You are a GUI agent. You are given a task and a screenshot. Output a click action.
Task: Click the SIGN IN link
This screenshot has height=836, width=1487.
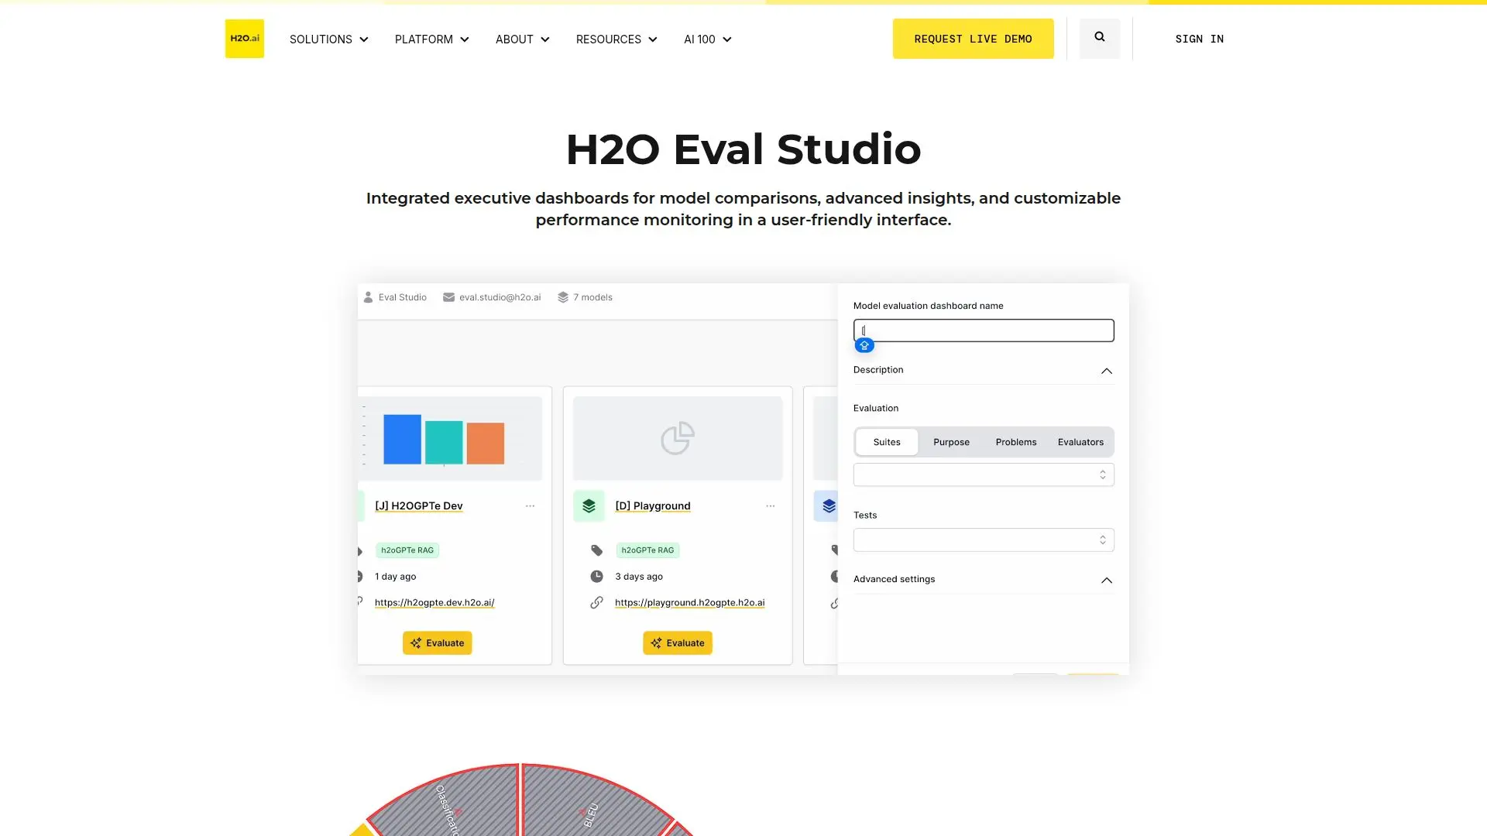coord(1199,39)
